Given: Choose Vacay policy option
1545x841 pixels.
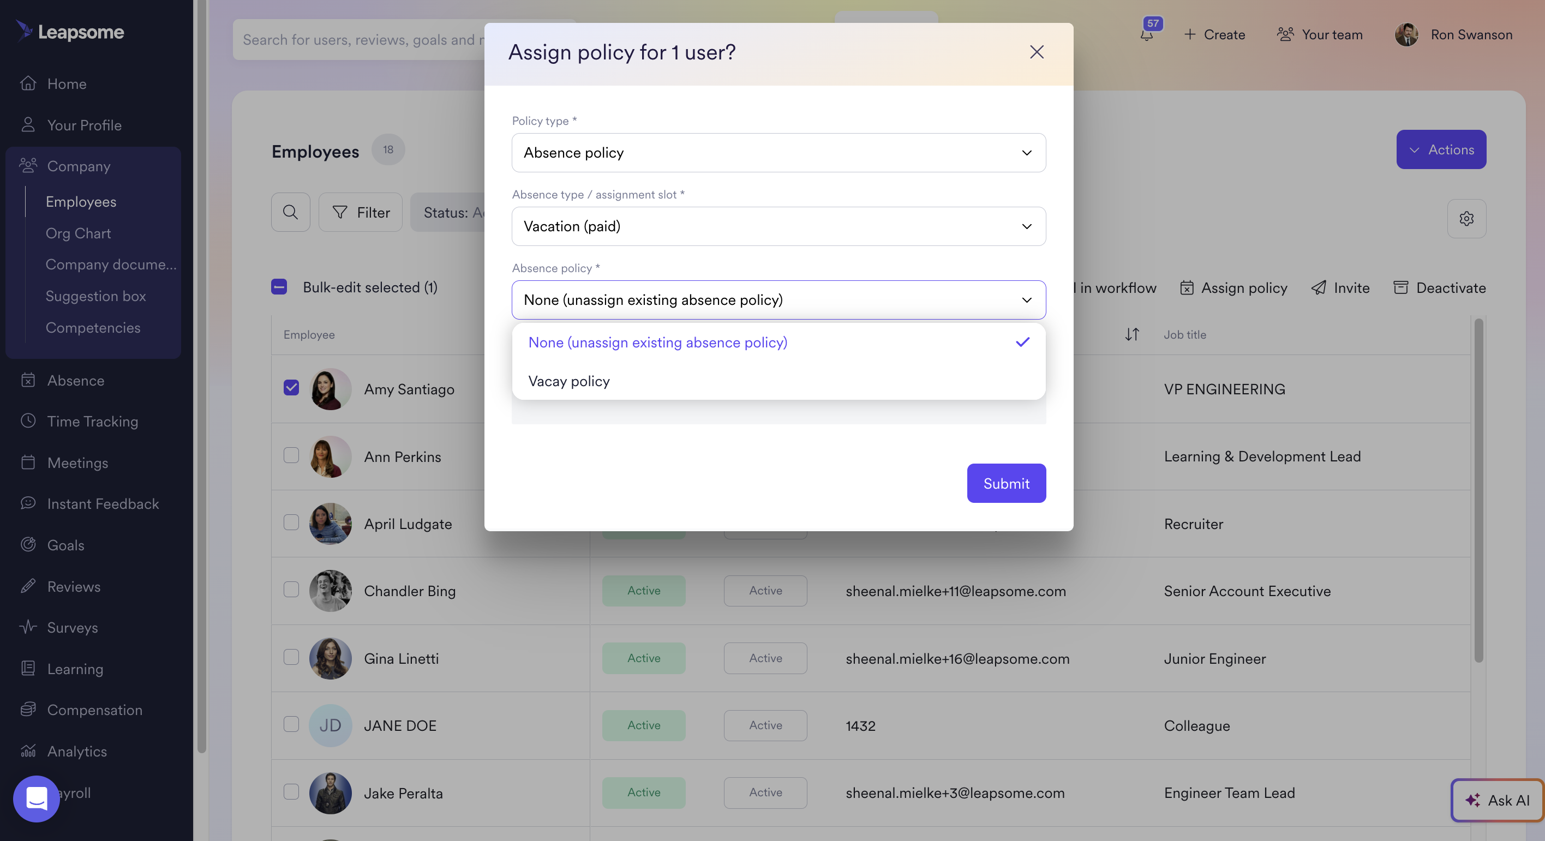Looking at the screenshot, I should 779,381.
